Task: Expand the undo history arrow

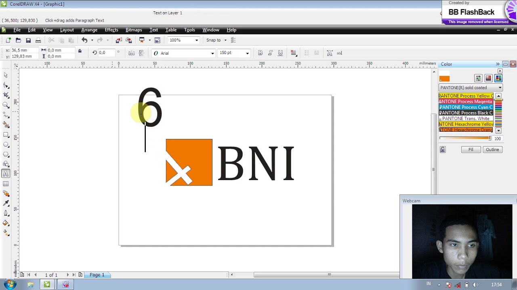Action: [x=92, y=40]
